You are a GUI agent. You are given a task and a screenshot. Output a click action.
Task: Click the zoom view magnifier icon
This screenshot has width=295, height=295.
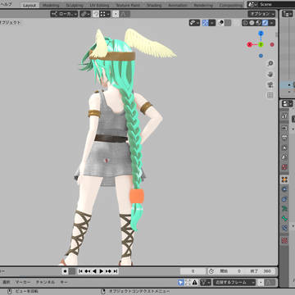pos(270,64)
